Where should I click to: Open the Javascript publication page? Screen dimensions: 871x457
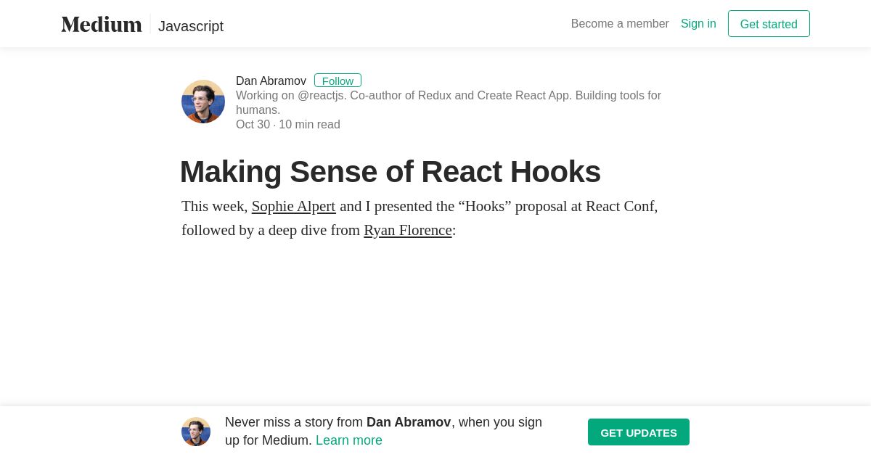(191, 26)
